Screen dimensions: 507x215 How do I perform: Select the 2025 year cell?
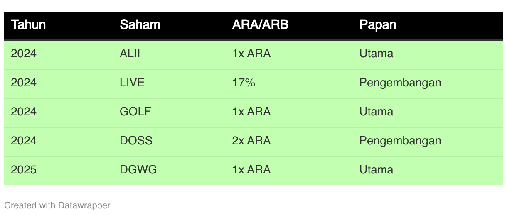pyautogui.click(x=24, y=170)
